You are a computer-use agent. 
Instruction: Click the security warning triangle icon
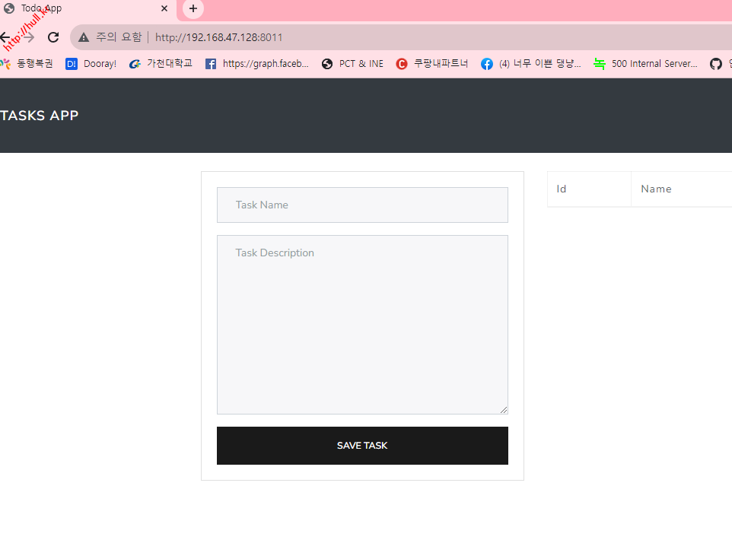[84, 37]
